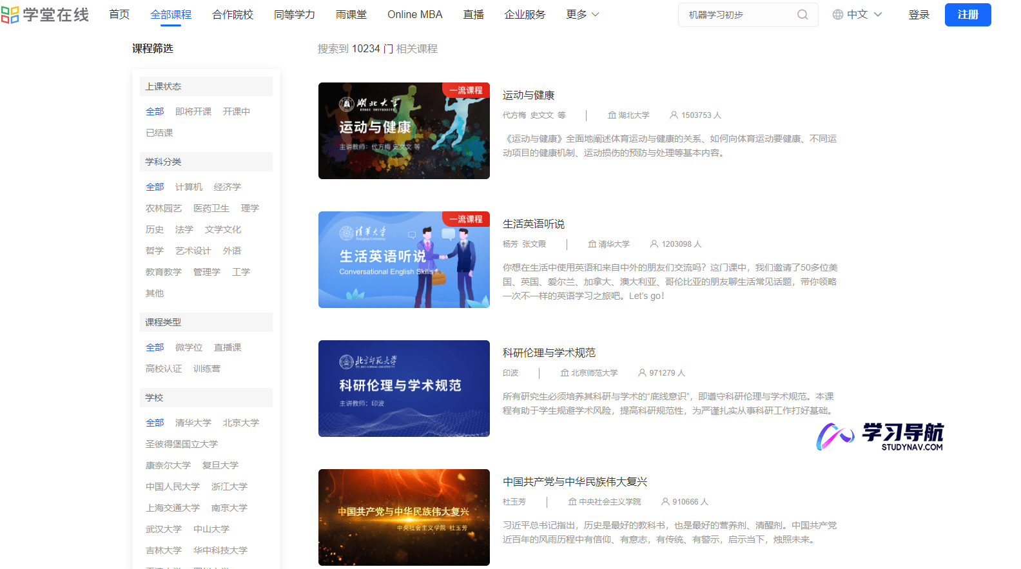Image resolution: width=1021 pixels, height=569 pixels.
Task: Open 同等学力 in the navigation bar
Action: pos(295,15)
